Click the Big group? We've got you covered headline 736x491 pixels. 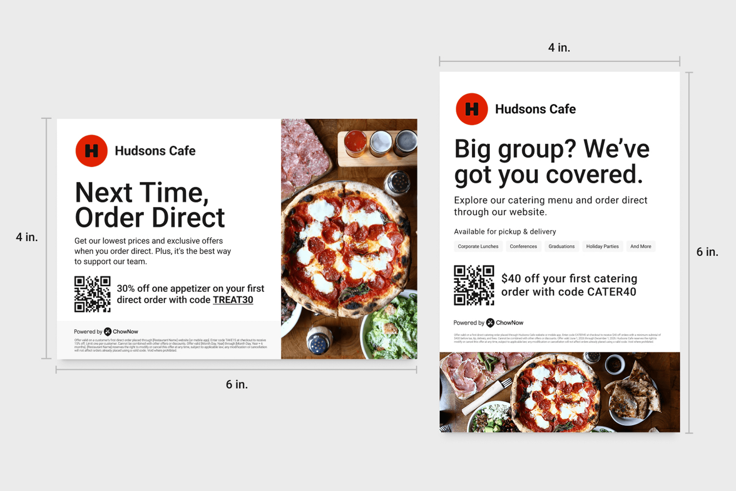pos(552,162)
